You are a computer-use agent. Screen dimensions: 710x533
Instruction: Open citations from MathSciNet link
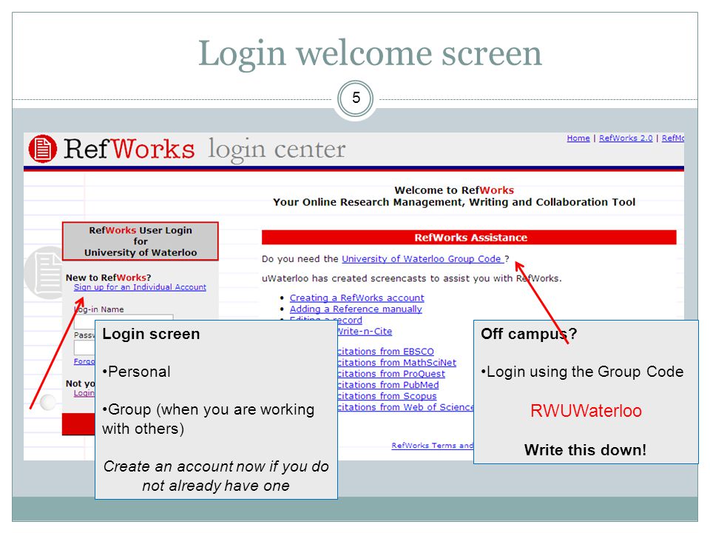(396, 363)
